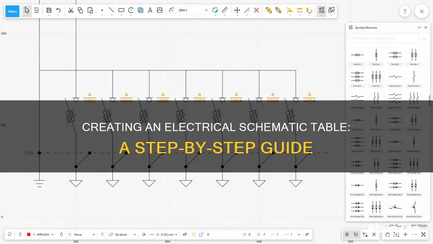
Task: Open the By block line type dropdown
Action: [x=123, y=234]
